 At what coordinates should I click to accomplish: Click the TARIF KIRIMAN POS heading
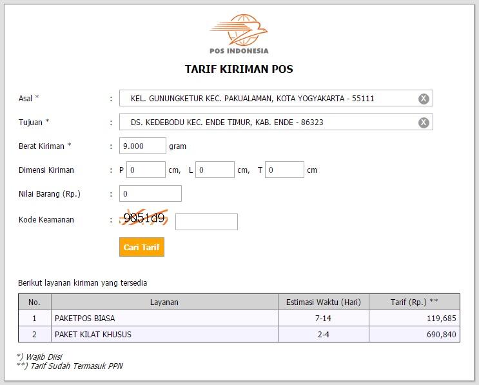[239, 69]
